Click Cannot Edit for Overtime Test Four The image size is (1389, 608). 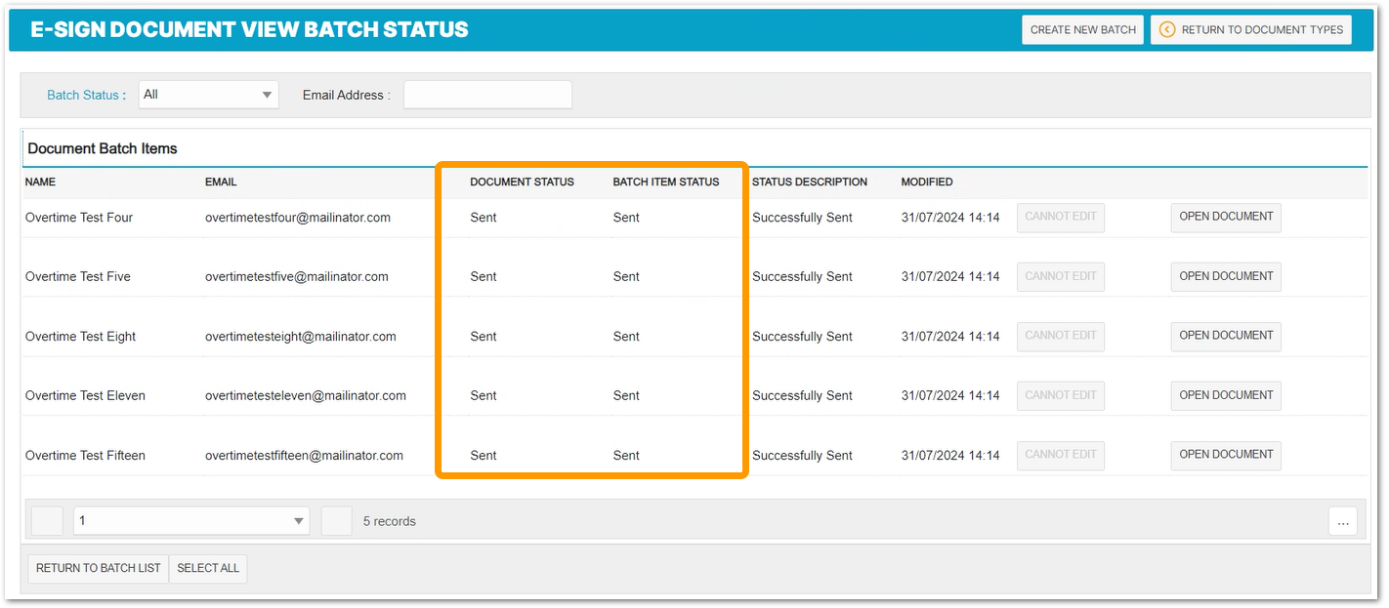click(1060, 217)
